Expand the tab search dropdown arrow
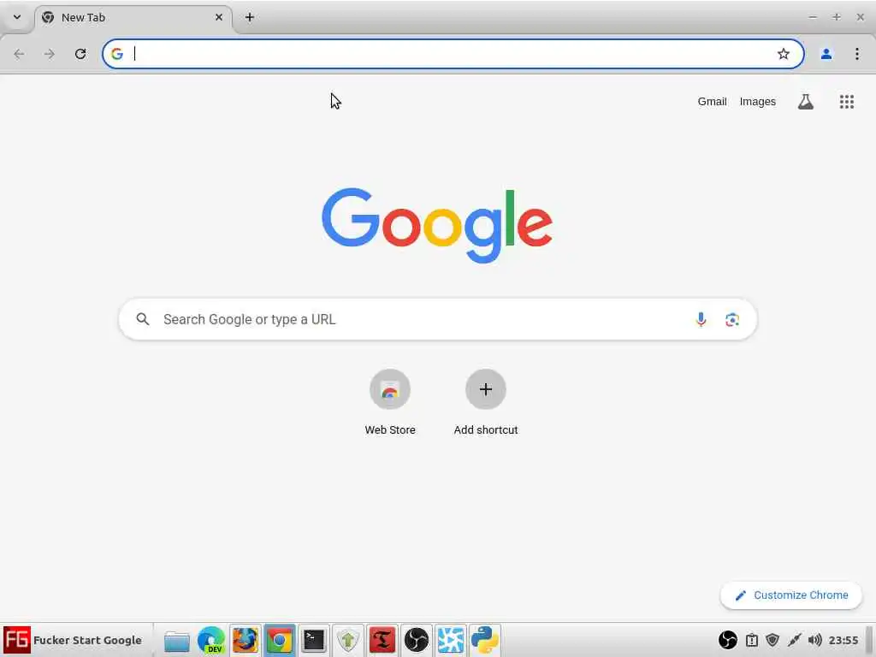Viewport: 876px width, 657px height. pos(17,17)
